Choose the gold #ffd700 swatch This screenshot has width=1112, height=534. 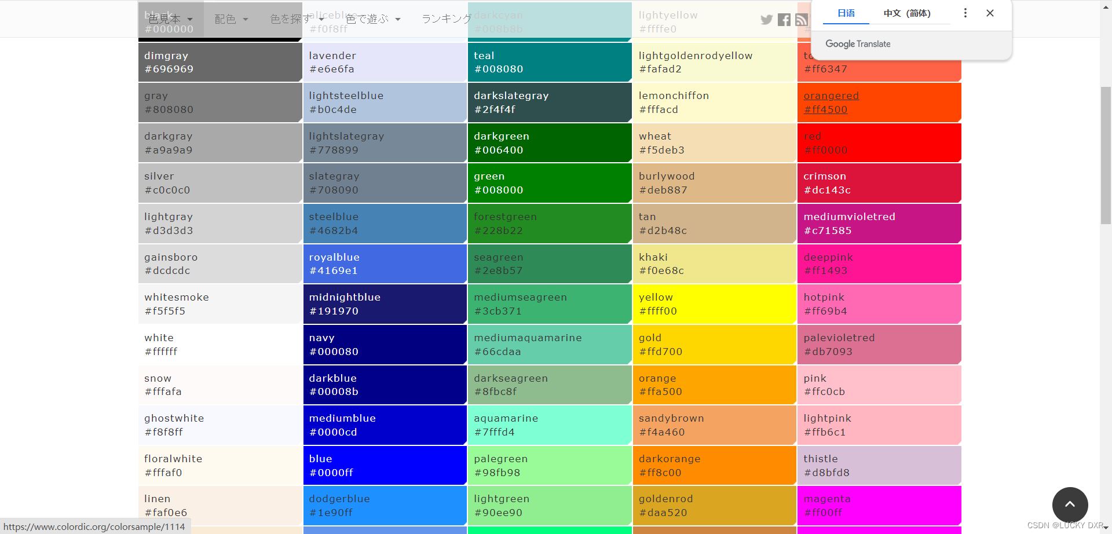(x=715, y=345)
